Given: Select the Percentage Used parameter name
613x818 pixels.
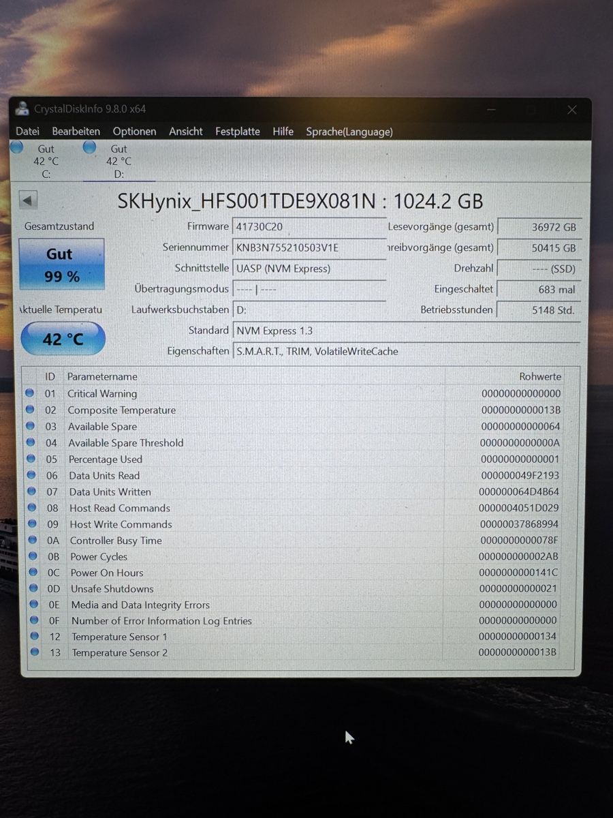Looking at the screenshot, I should pos(106,459).
